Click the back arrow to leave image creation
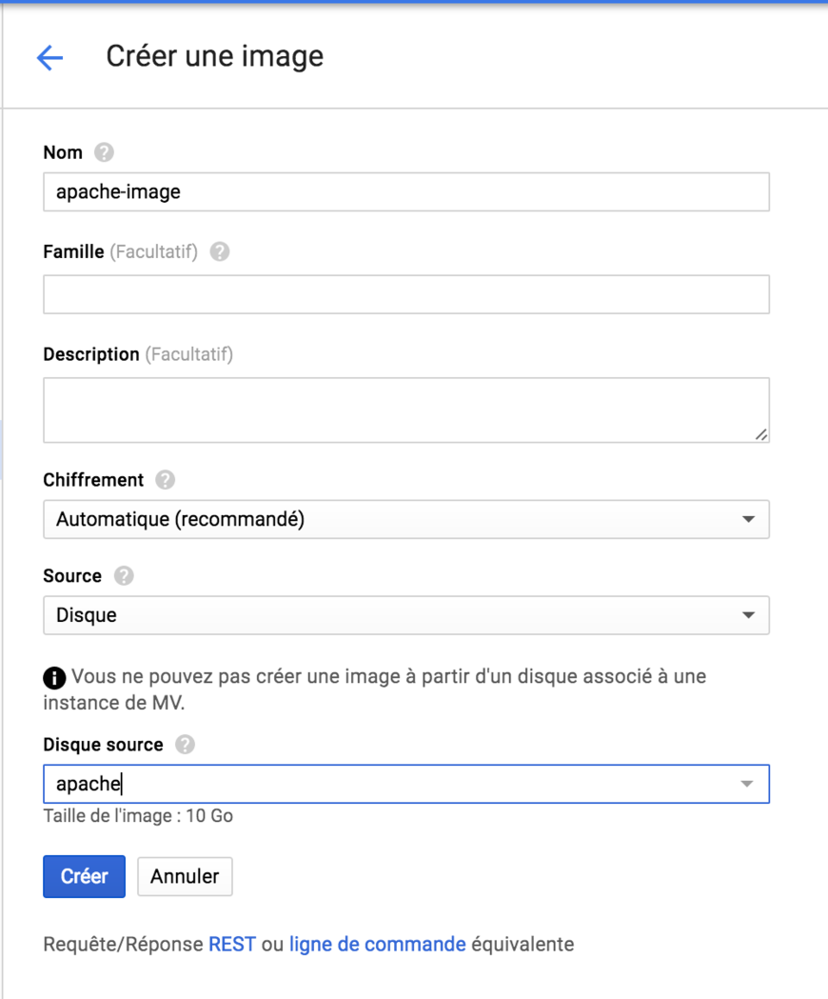This screenshot has width=828, height=999. [x=49, y=57]
